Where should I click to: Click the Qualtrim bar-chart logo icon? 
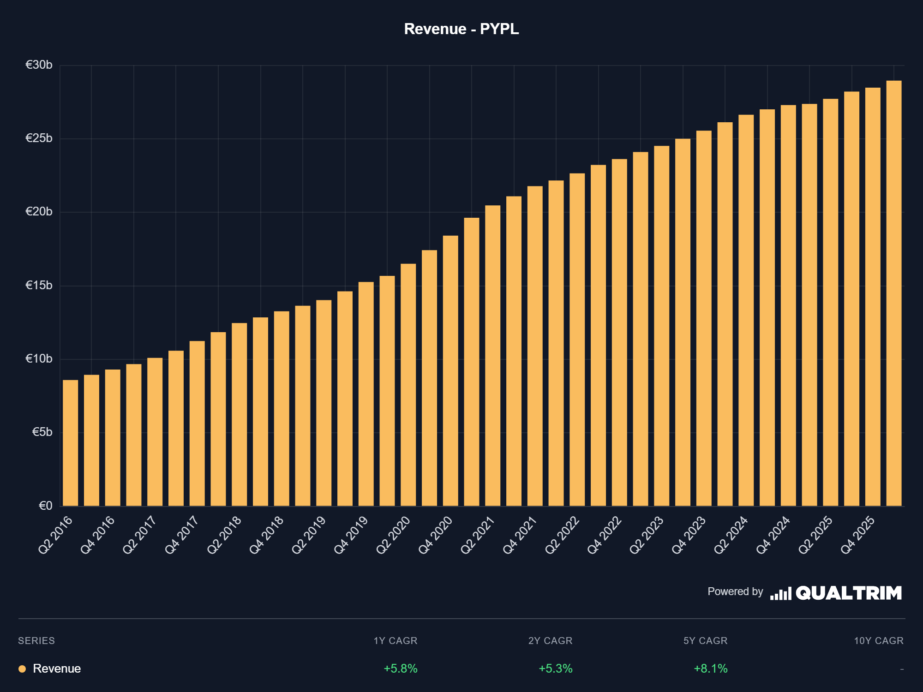(x=780, y=593)
